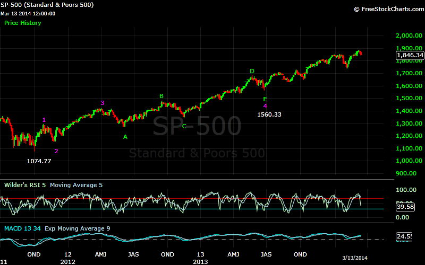Click the 1,100.00 price axis label
This screenshot has width=425, height=265.
409,148
